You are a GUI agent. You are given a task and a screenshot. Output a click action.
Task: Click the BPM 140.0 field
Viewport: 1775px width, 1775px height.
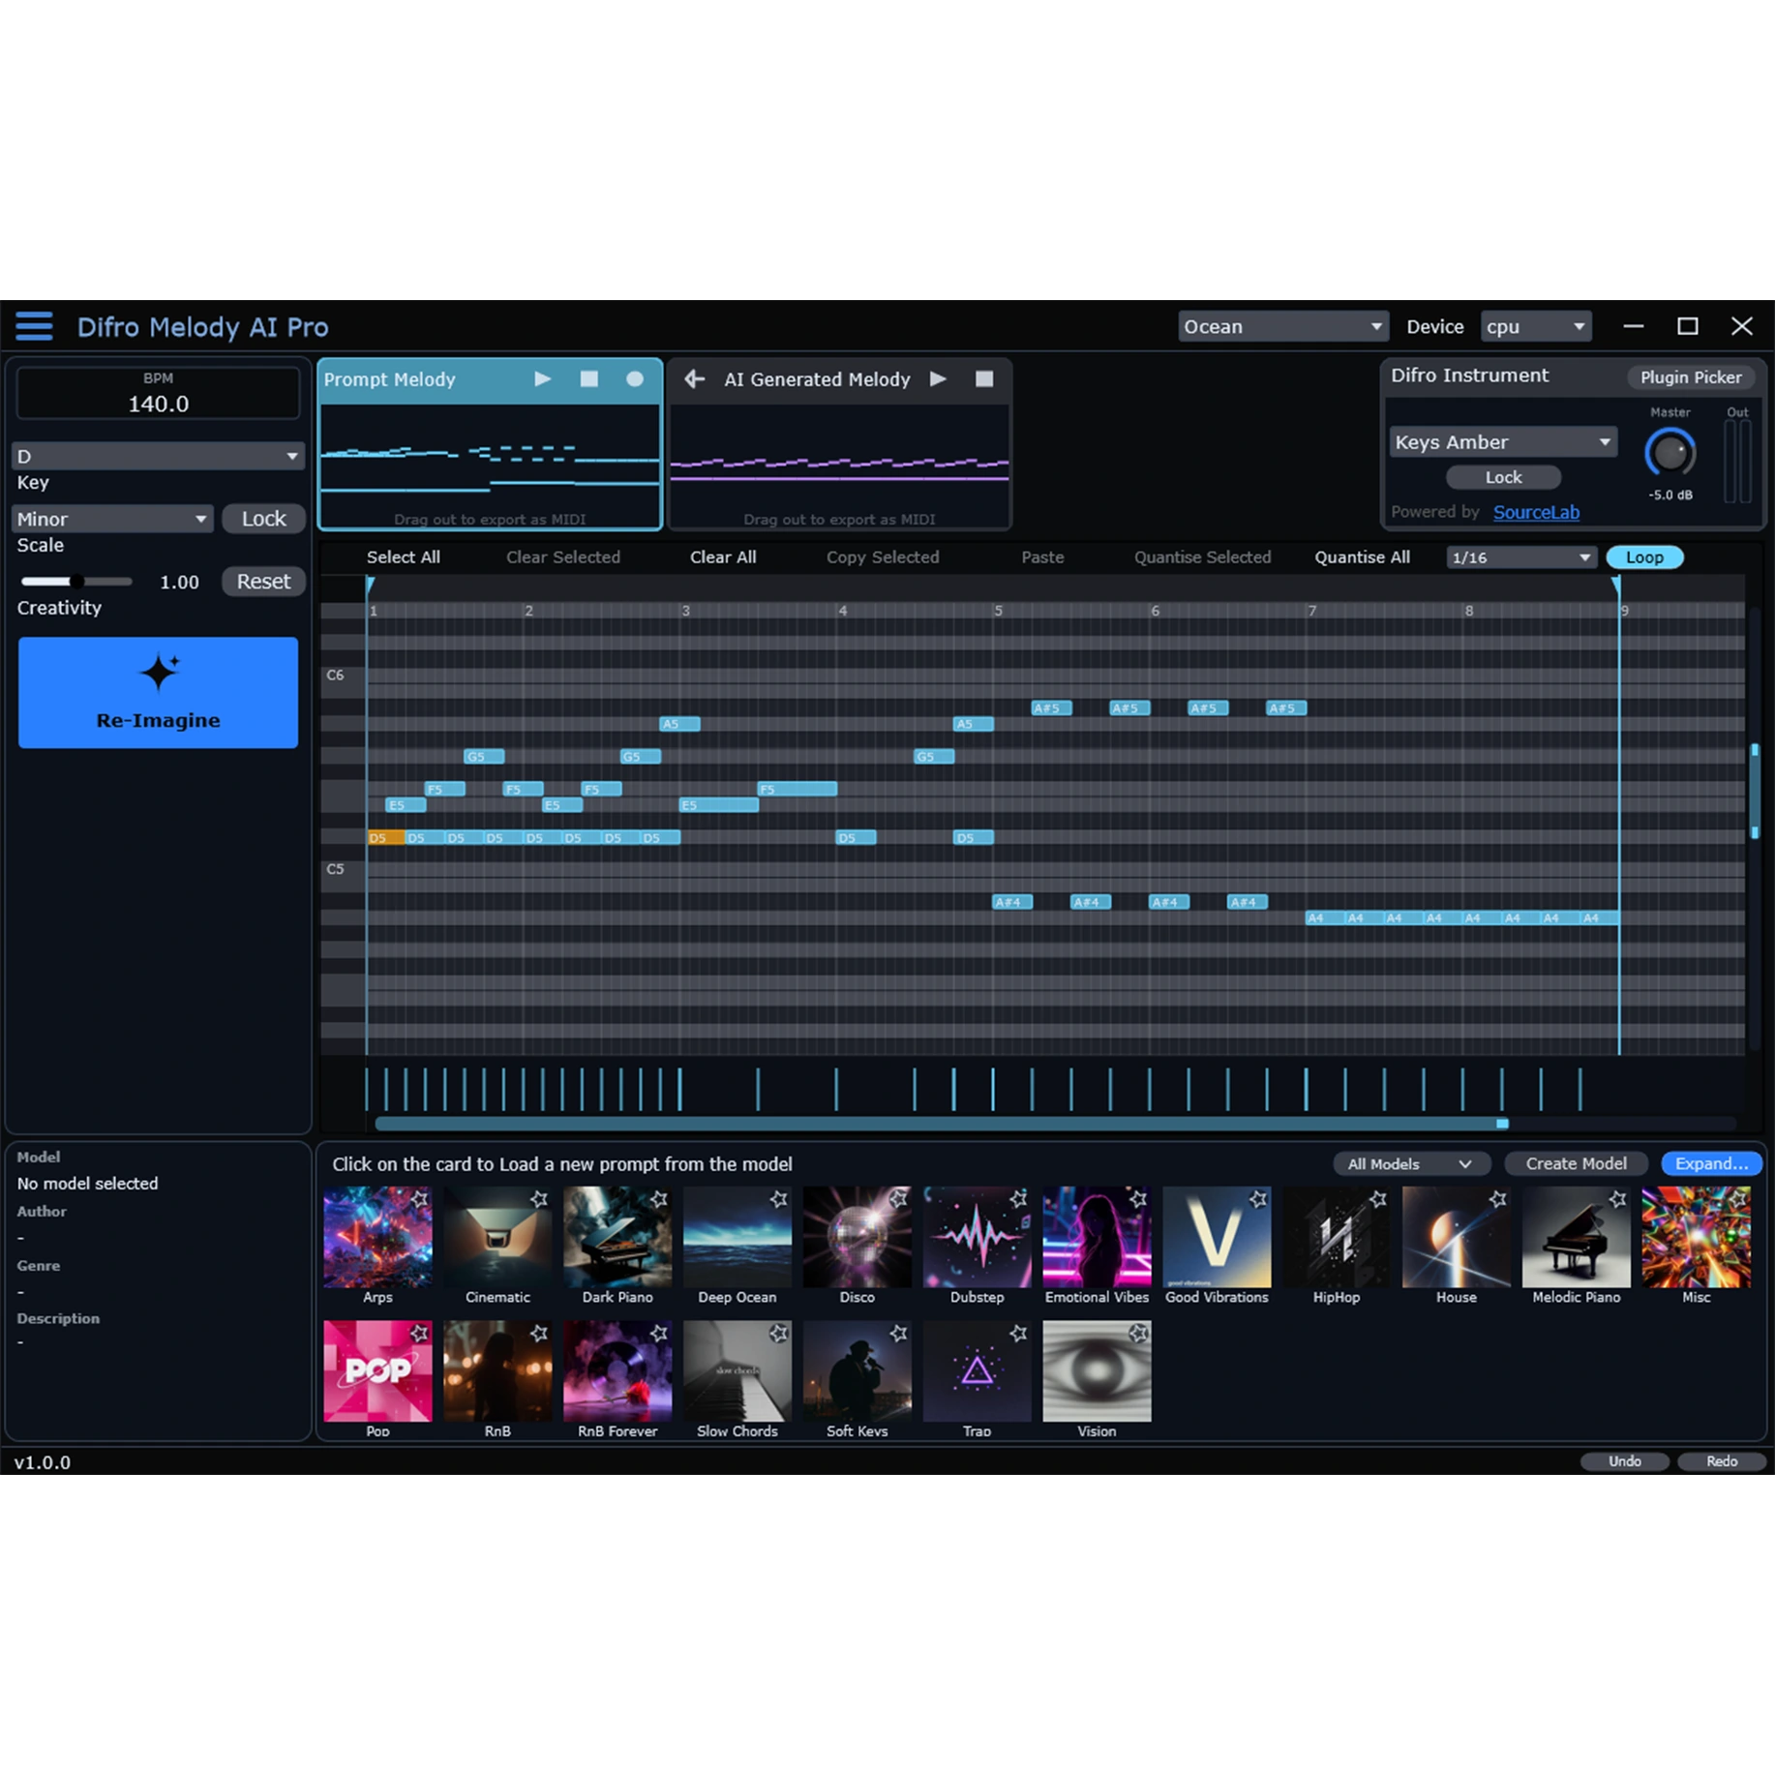coord(158,393)
